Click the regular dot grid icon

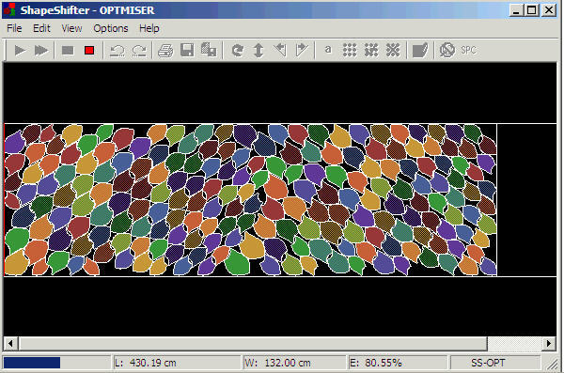tap(350, 50)
